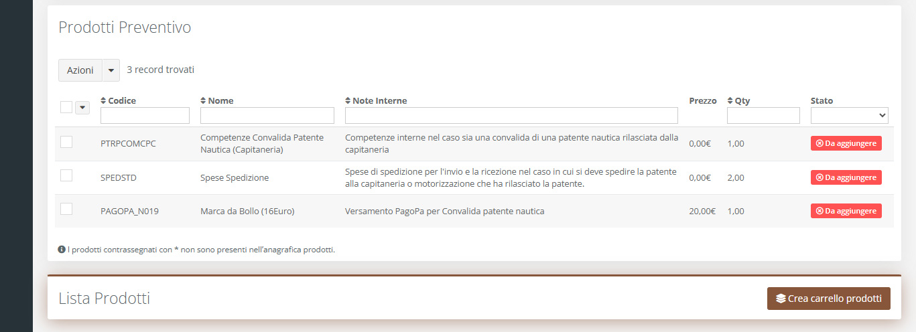Open the Azioni dropdown caret
The width and height of the screenshot is (916, 332).
111,70
